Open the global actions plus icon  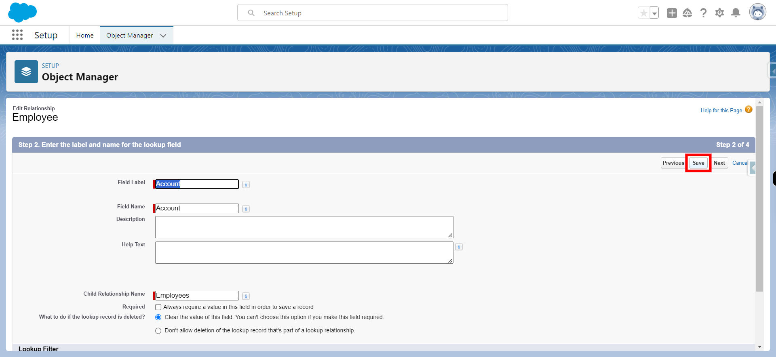(x=672, y=13)
